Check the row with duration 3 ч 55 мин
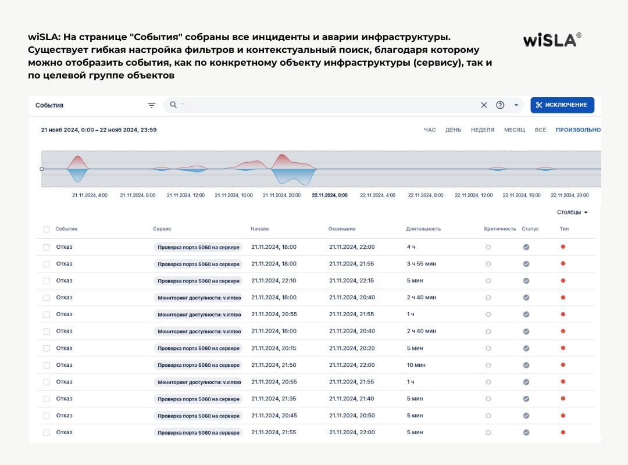628x465 pixels. click(x=47, y=264)
